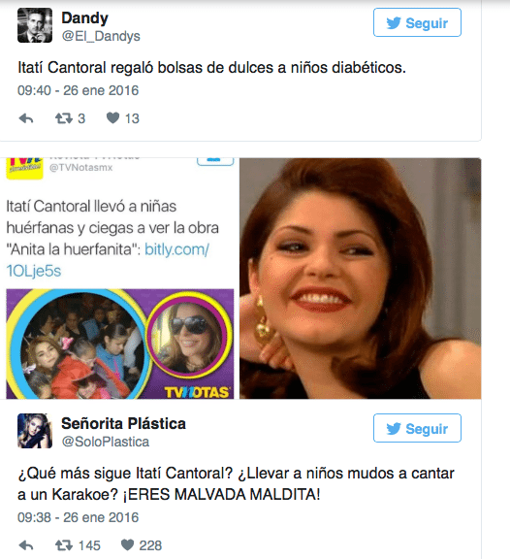Screen dimensions: 510x559
Task: Like Dandy's tweet with the heart icon
Action: coord(112,117)
